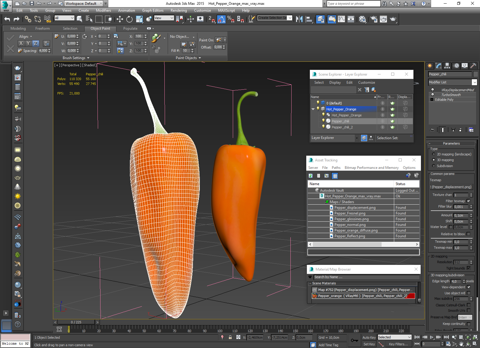Viewport: 480px width, 348px height.
Task: Click the Auto Key button
Action: 369,337
